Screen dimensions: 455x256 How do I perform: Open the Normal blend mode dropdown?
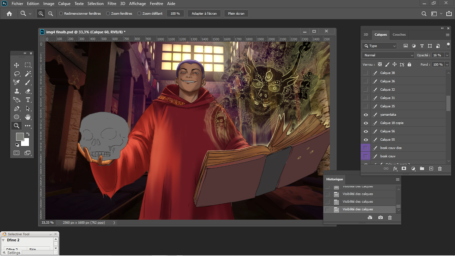[388, 55]
